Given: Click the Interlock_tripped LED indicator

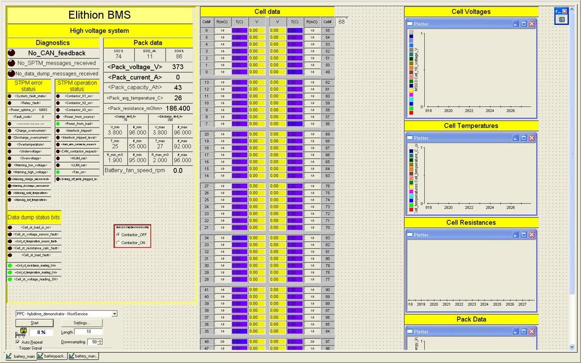Looking at the screenshot, I should tap(58, 131).
